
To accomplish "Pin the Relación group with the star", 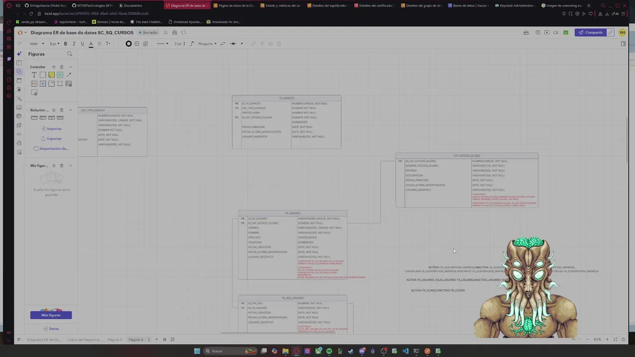I will pos(54,110).
